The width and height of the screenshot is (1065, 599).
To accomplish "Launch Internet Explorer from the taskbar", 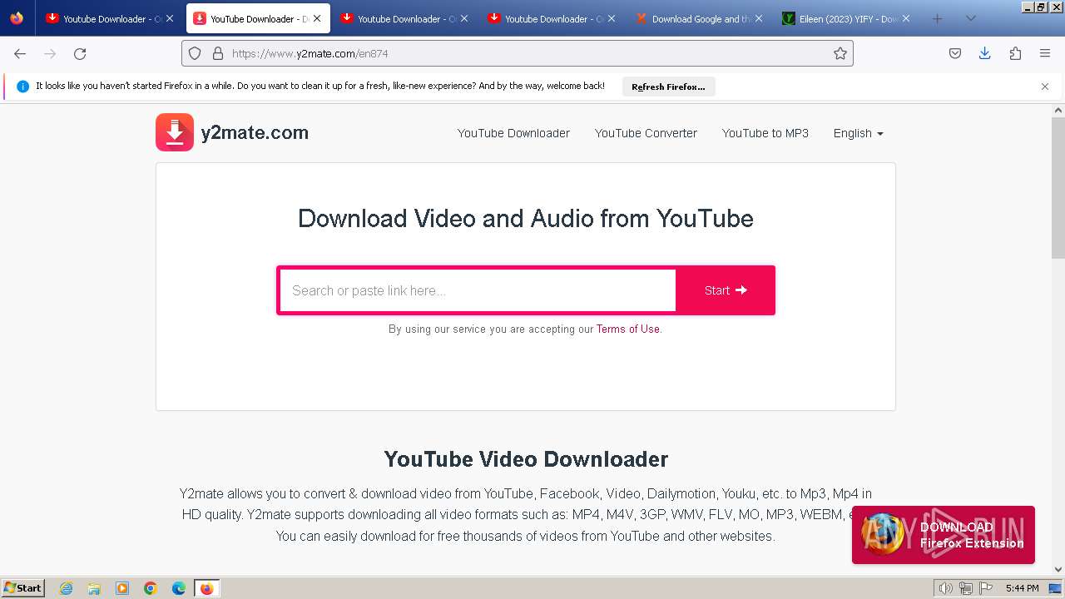I will [67, 588].
